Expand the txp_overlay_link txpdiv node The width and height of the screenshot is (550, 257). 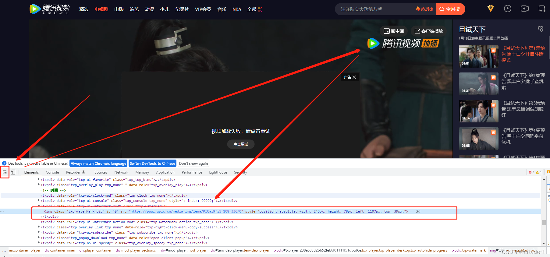39,227
